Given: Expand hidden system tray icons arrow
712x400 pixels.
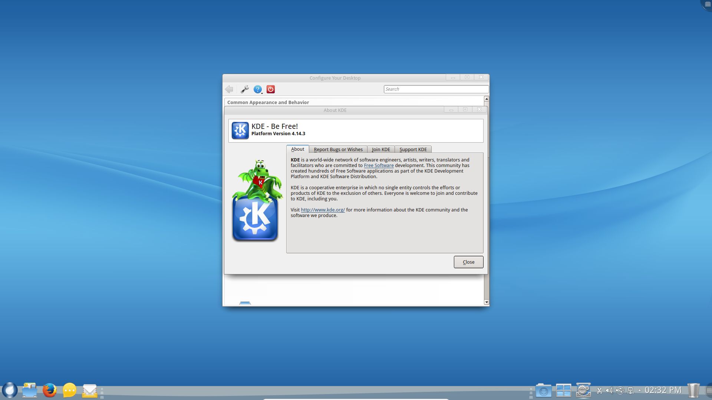Looking at the screenshot, I should (639, 390).
